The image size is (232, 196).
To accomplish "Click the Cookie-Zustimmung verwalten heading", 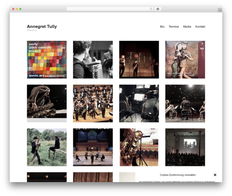I will pyautogui.click(x=178, y=175).
